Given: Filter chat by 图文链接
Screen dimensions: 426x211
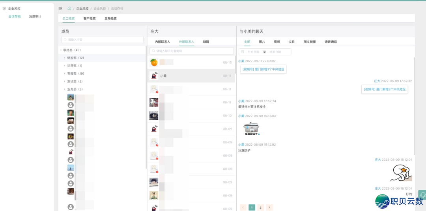Looking at the screenshot, I should 310,42.
